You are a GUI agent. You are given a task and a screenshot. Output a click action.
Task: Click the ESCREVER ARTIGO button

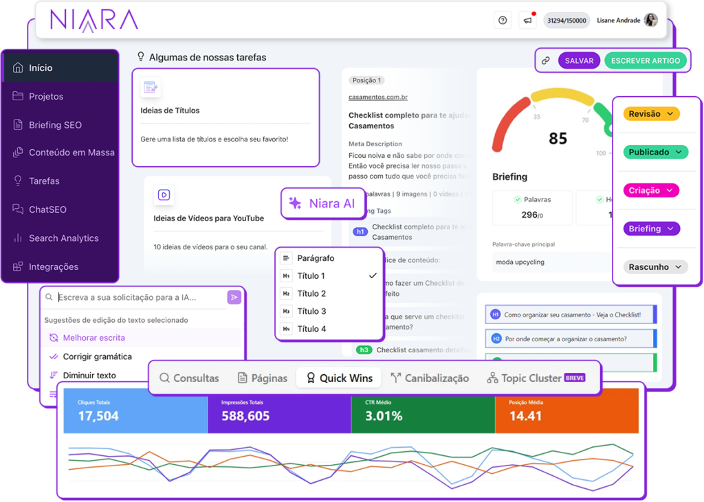coord(645,60)
